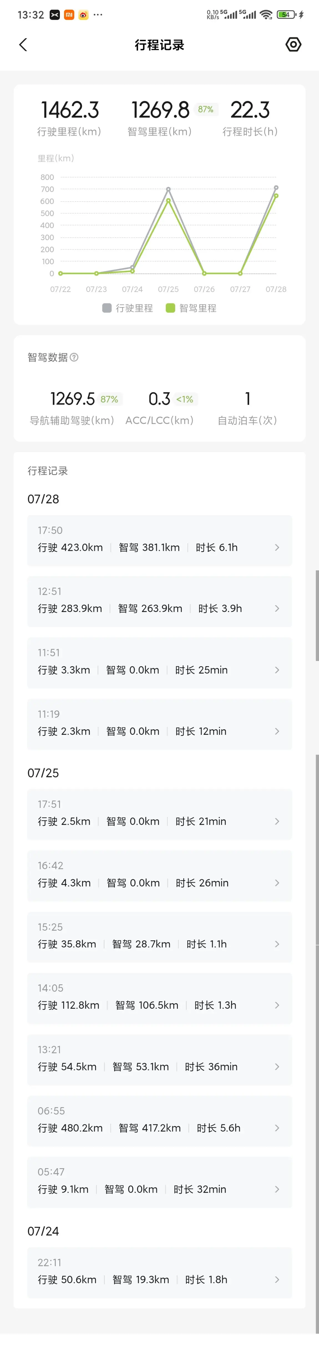Screen dimensions: 319x1346
Task: Tap the back arrow icon
Action: (23, 45)
